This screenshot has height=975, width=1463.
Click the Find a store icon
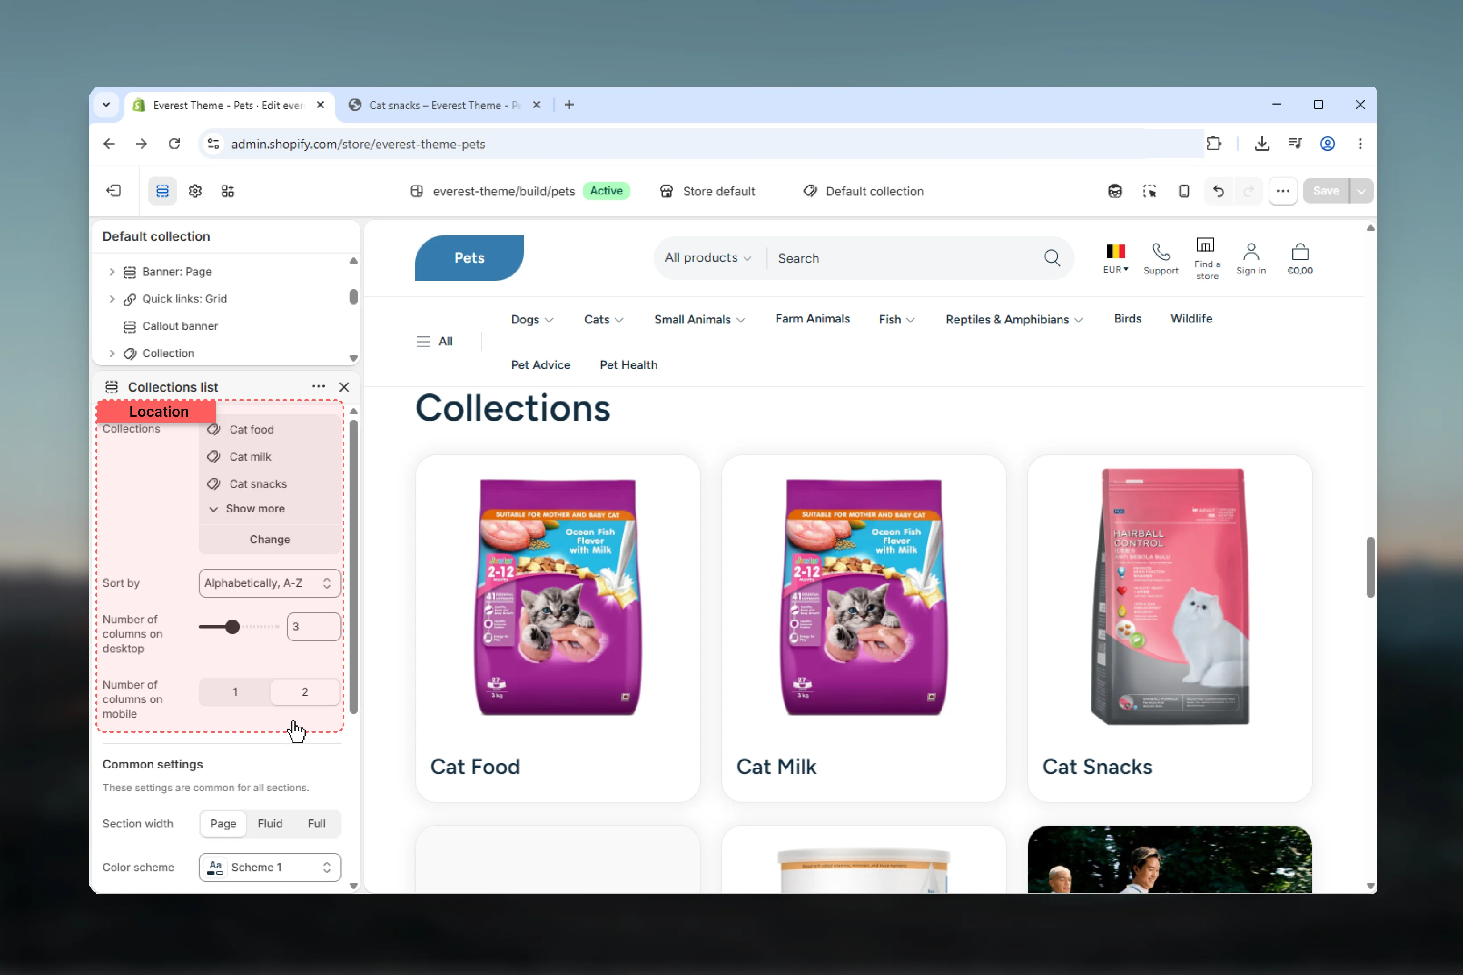click(x=1205, y=245)
